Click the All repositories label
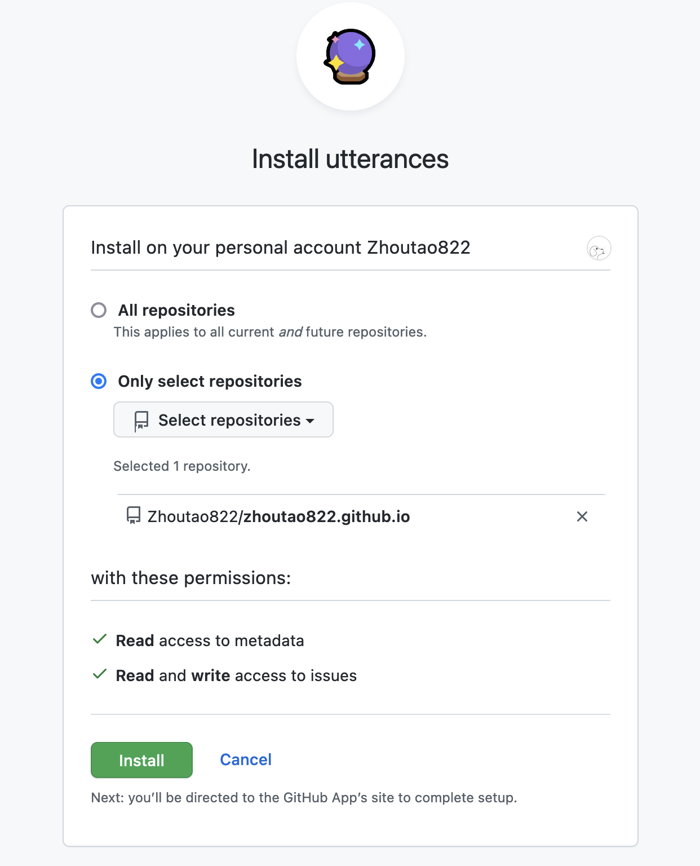Screen dimensions: 700x866 tap(176, 310)
